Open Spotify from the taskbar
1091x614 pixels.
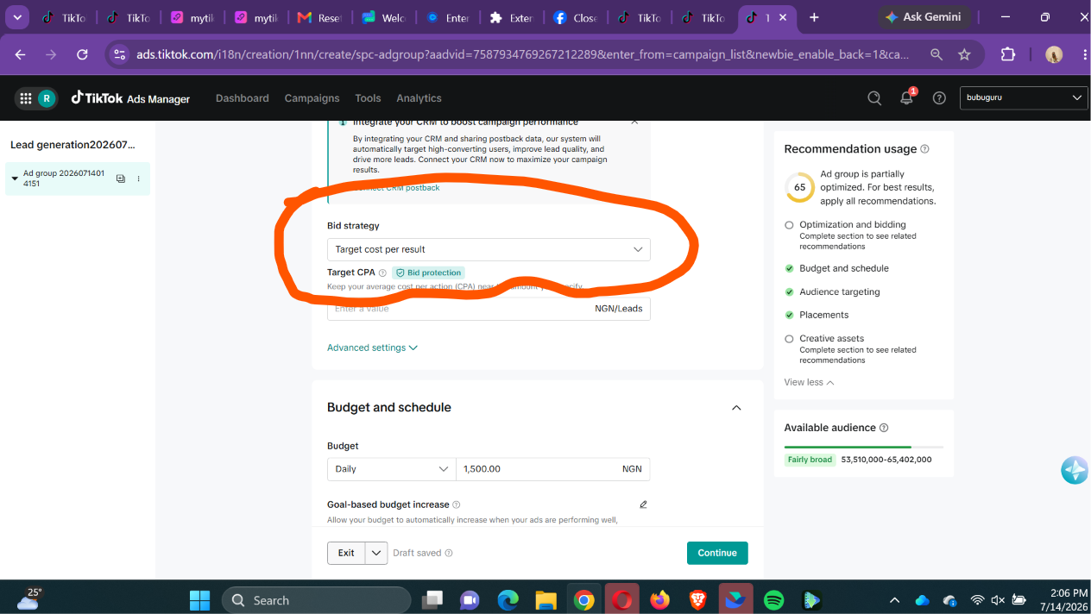774,600
